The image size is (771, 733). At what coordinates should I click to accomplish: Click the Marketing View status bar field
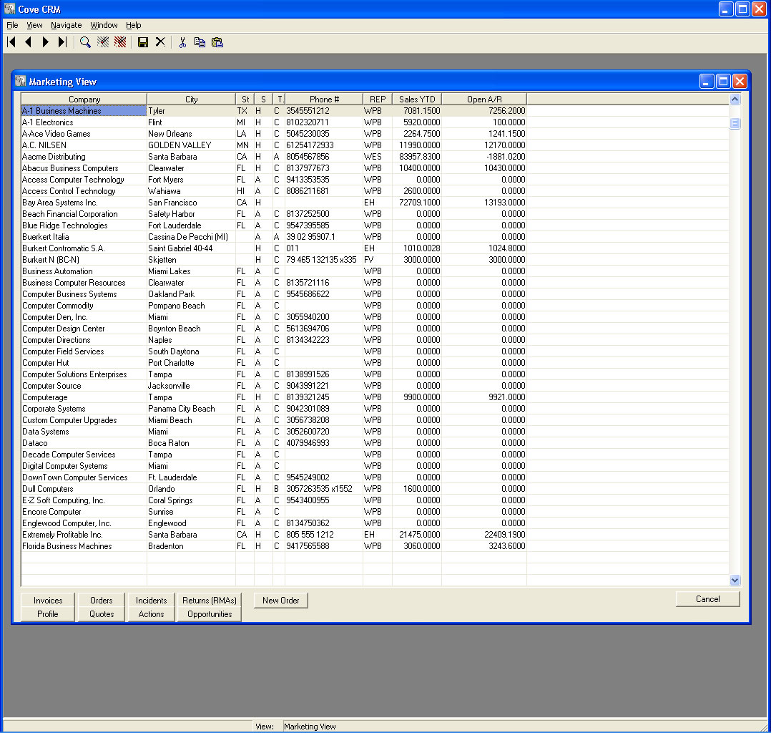point(521,726)
